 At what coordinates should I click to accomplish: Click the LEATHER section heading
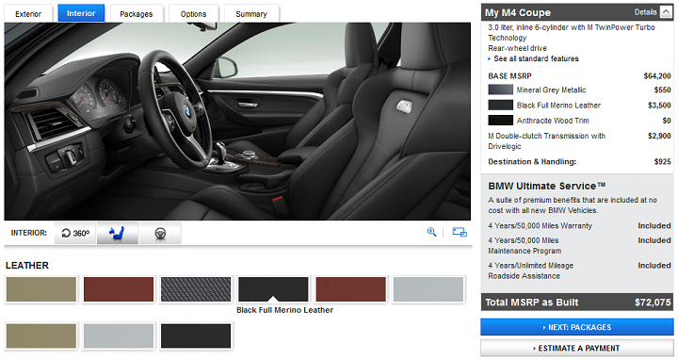[x=27, y=265]
